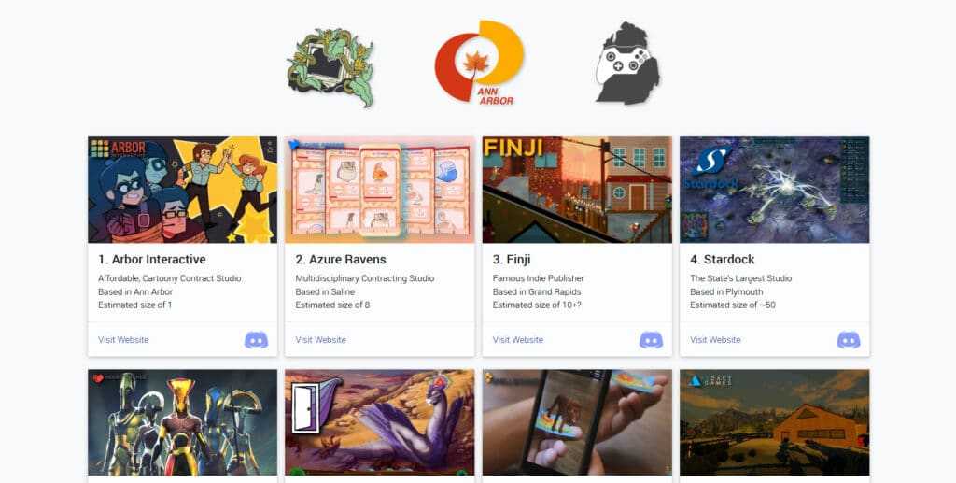Select the phone AR app thumbnail
The image size is (956, 483).
click(x=577, y=422)
